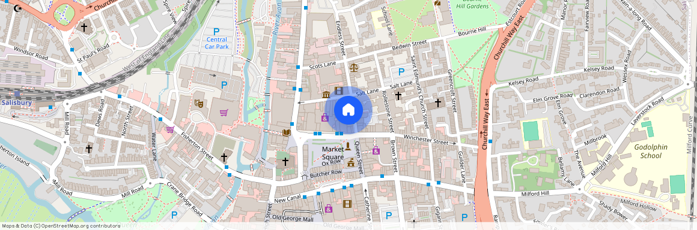The image size is (697, 230).
Task: Click the shop icon near Old George Mall
Action: point(329,208)
